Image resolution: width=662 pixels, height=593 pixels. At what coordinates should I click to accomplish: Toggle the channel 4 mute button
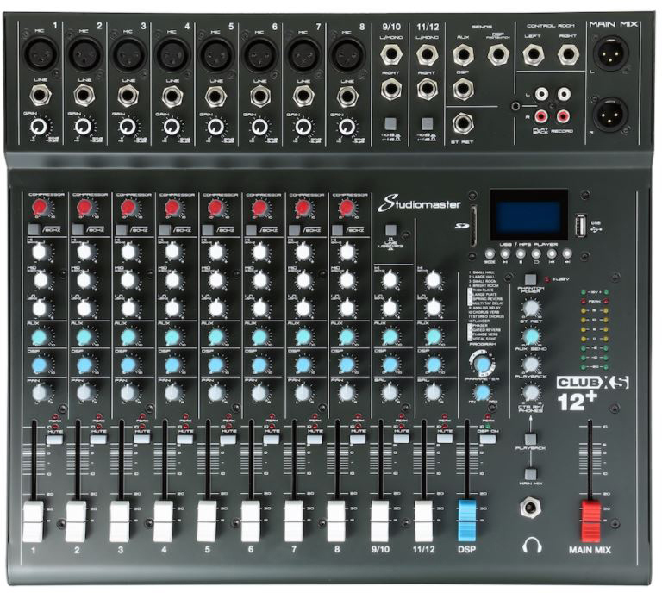(x=184, y=440)
